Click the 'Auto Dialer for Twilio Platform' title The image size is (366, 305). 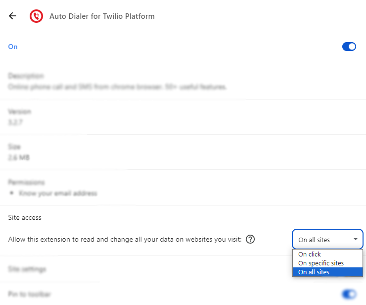tap(102, 16)
